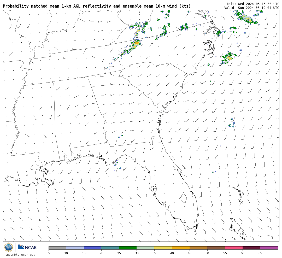Select the blue 15-20 colorbar segment
The height and width of the screenshot is (258, 282).
pyautogui.click(x=93, y=248)
